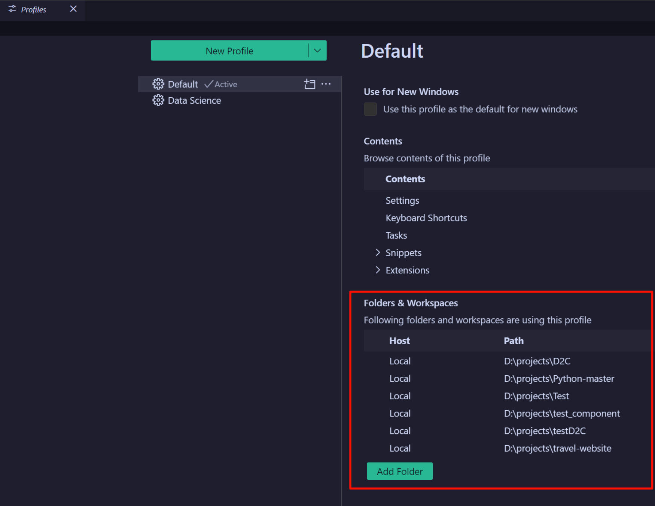Viewport: 655px width, 506px height.
Task: Open the New Profile dropdown arrow
Action: coord(317,50)
